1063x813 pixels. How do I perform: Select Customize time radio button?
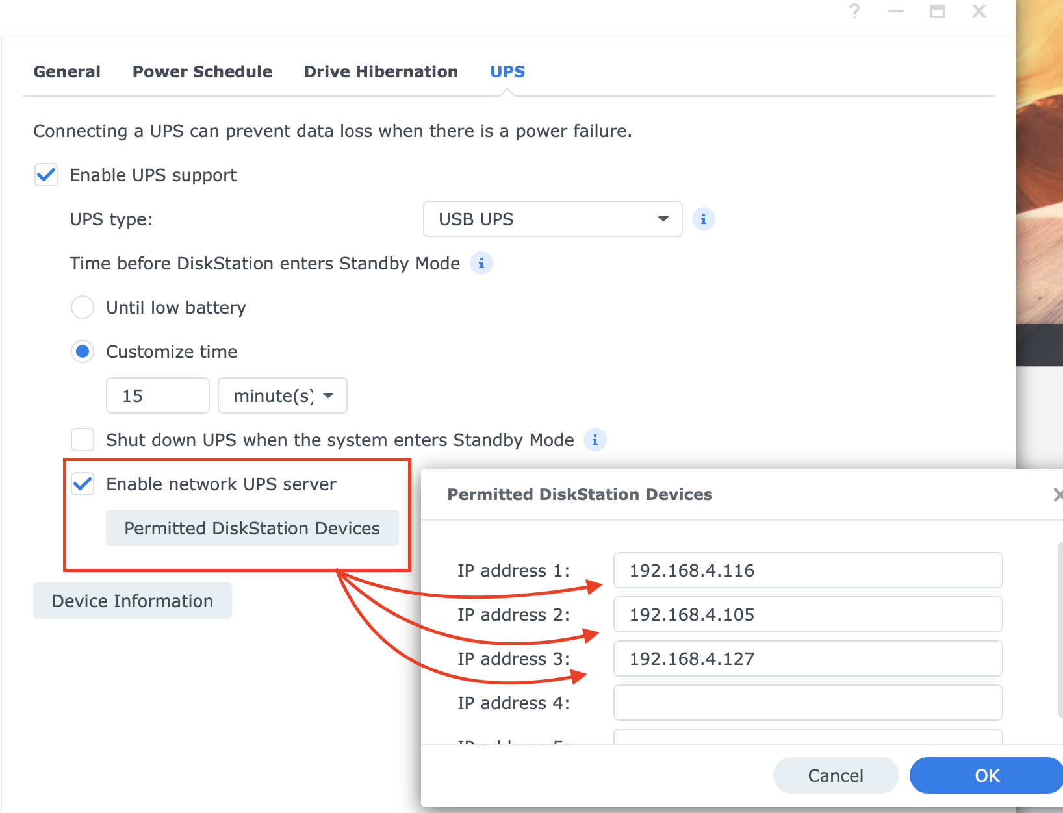click(83, 352)
